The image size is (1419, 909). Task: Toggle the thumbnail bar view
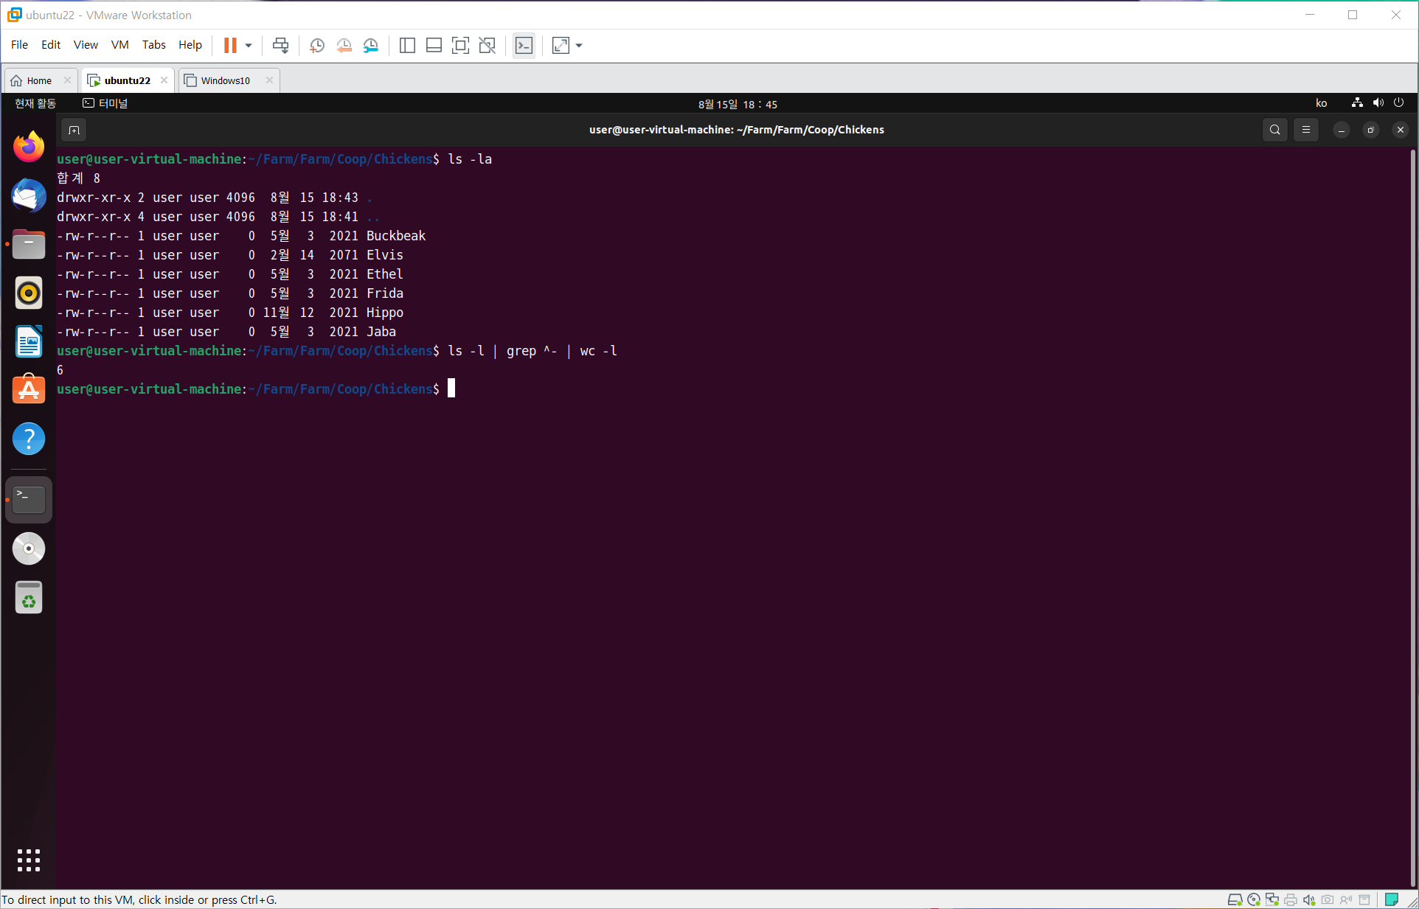(x=434, y=46)
